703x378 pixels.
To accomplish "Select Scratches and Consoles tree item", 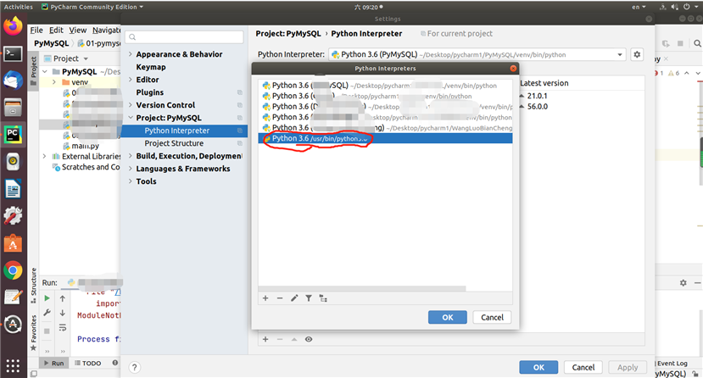I will pos(86,167).
